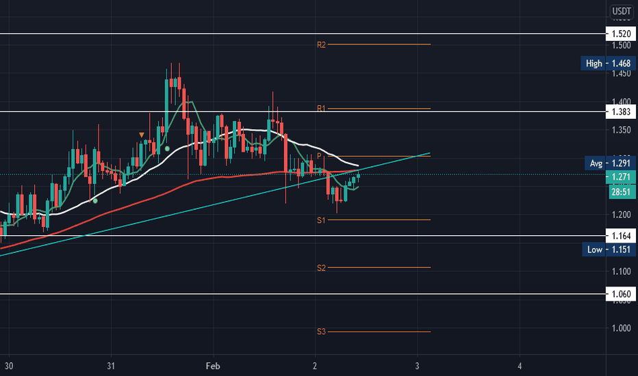
Task: Click the green dot marker near 1.225
Action: [95, 201]
